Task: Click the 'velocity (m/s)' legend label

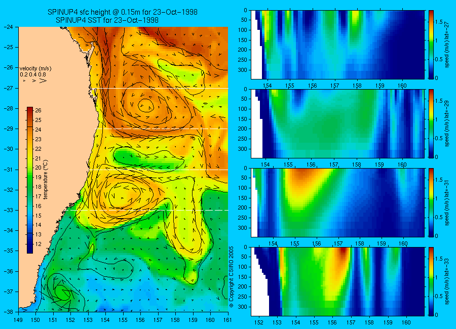Action: coord(35,69)
